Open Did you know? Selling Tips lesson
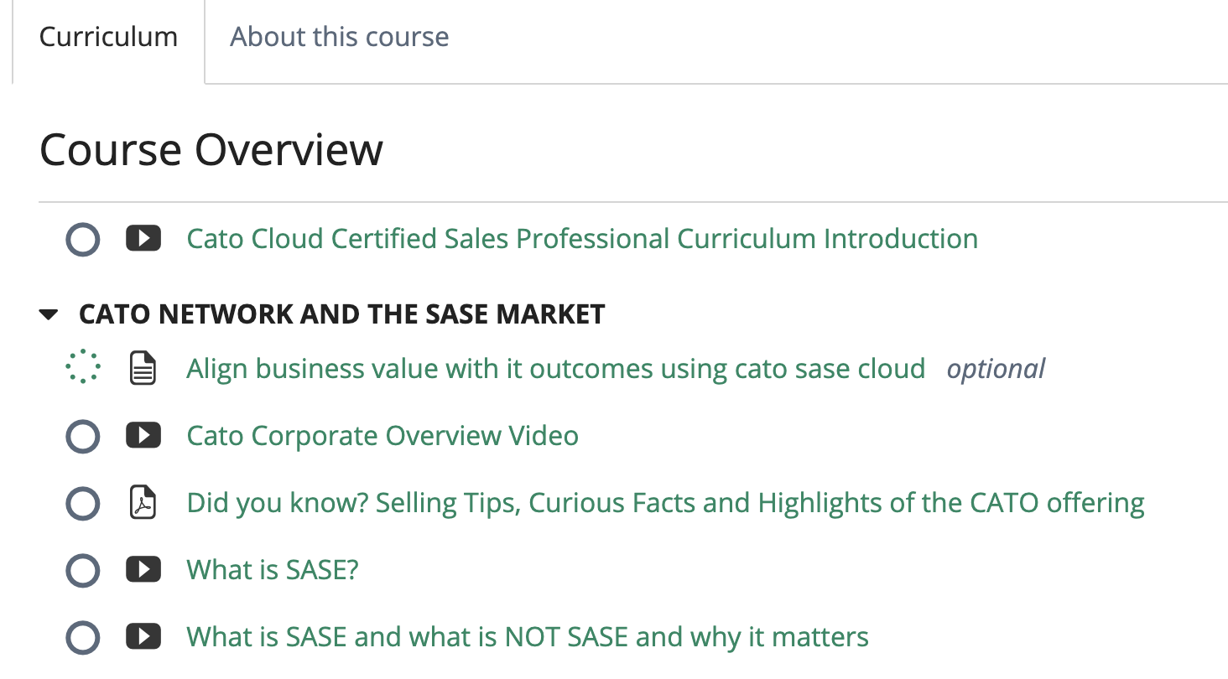The image size is (1228, 679). pos(665,503)
